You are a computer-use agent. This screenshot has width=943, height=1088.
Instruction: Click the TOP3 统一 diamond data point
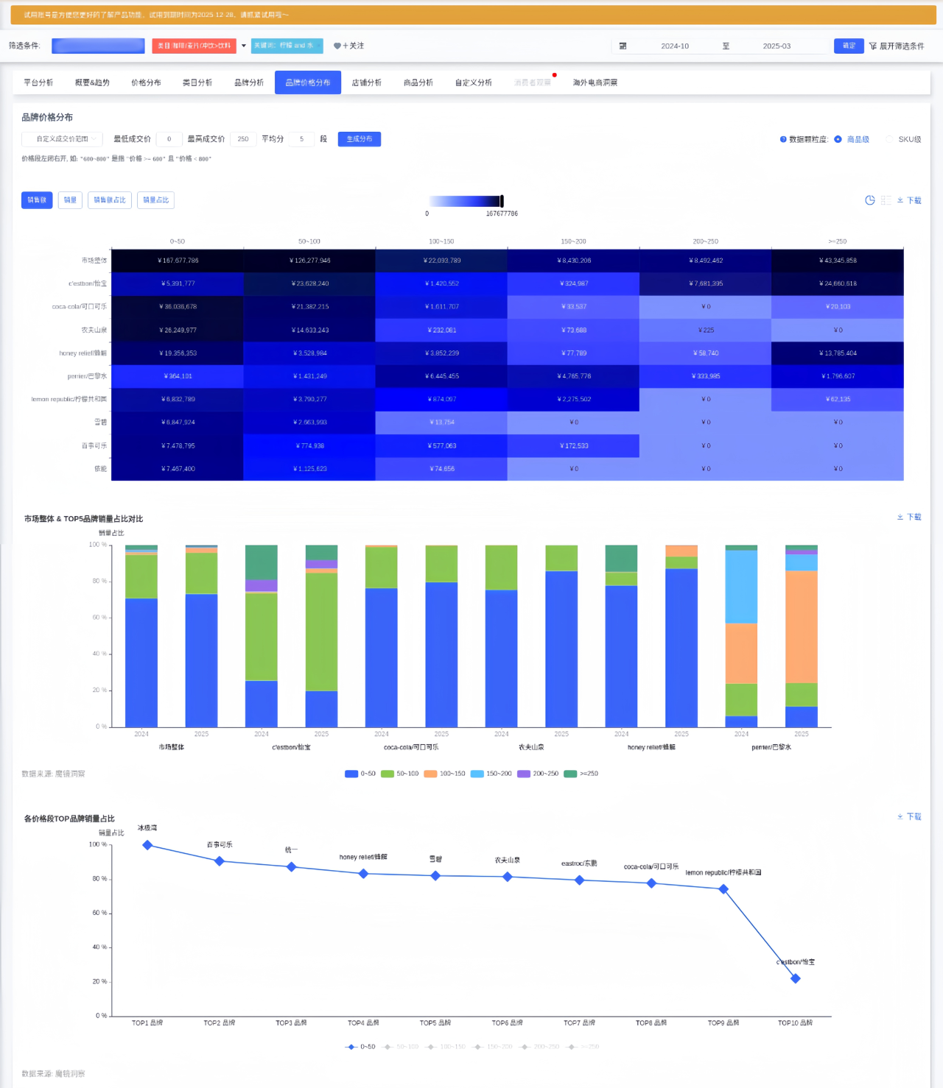pos(292,867)
